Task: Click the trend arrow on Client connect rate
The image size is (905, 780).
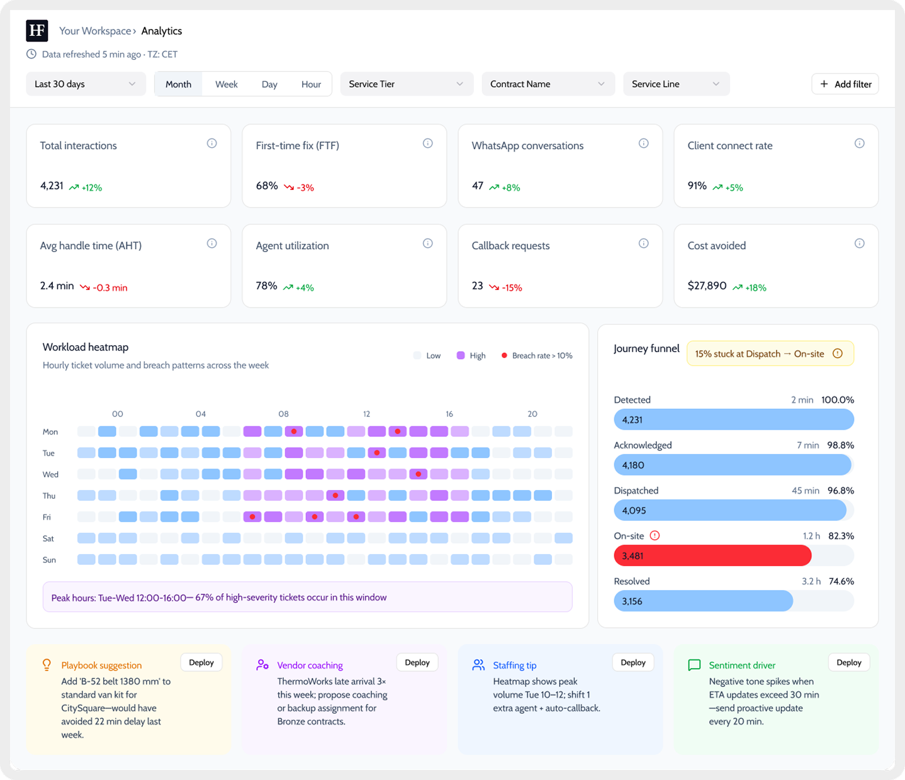Action: [x=717, y=187]
